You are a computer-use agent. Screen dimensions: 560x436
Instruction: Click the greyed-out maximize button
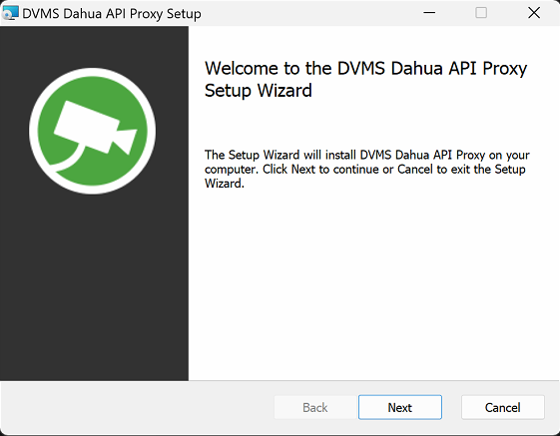coord(481,13)
